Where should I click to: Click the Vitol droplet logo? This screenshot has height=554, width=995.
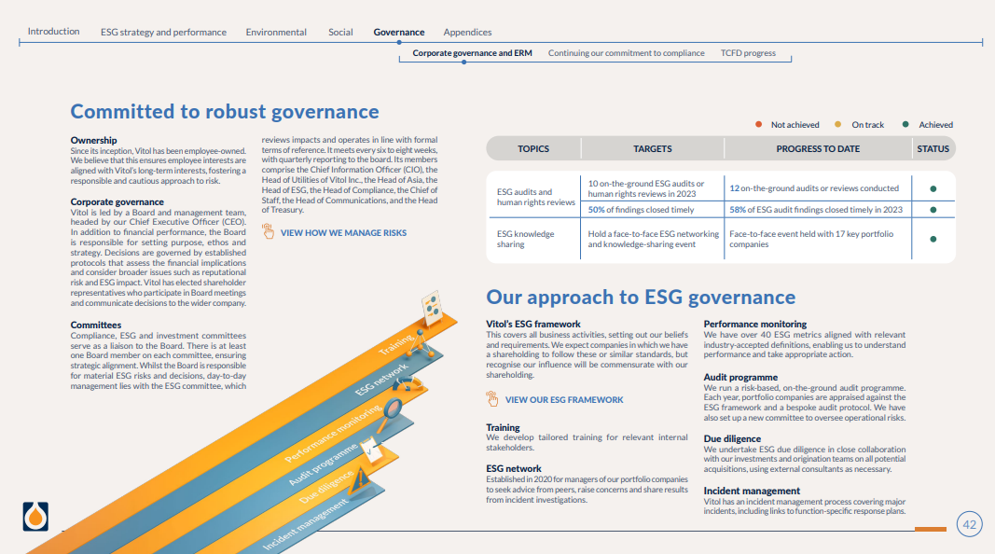(x=35, y=516)
